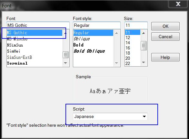
Task: Click the size list scrollbar thumb
Action: click(x=144, y=46)
